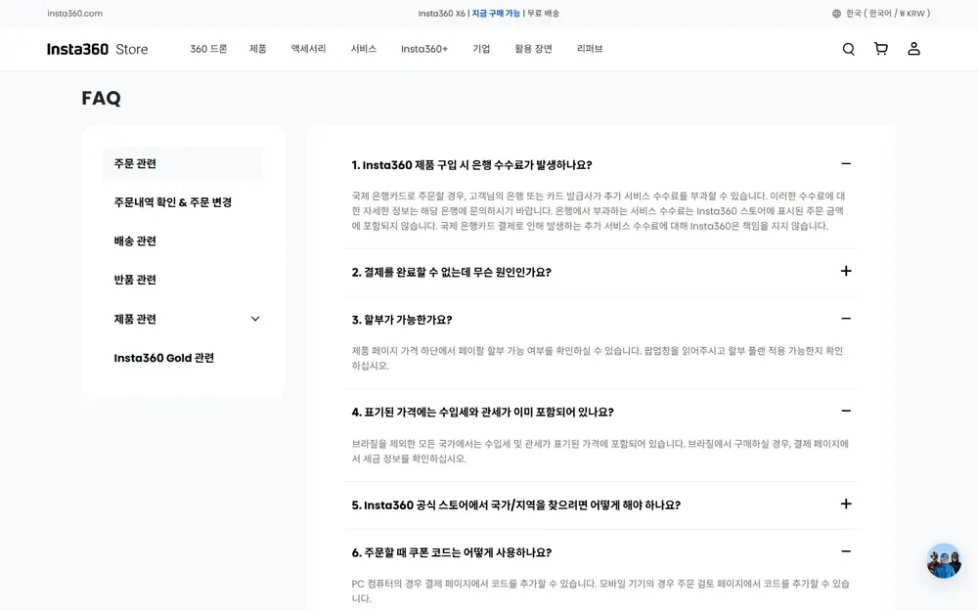Click the FAQ page heading
This screenshot has height=611, width=978.
101,98
